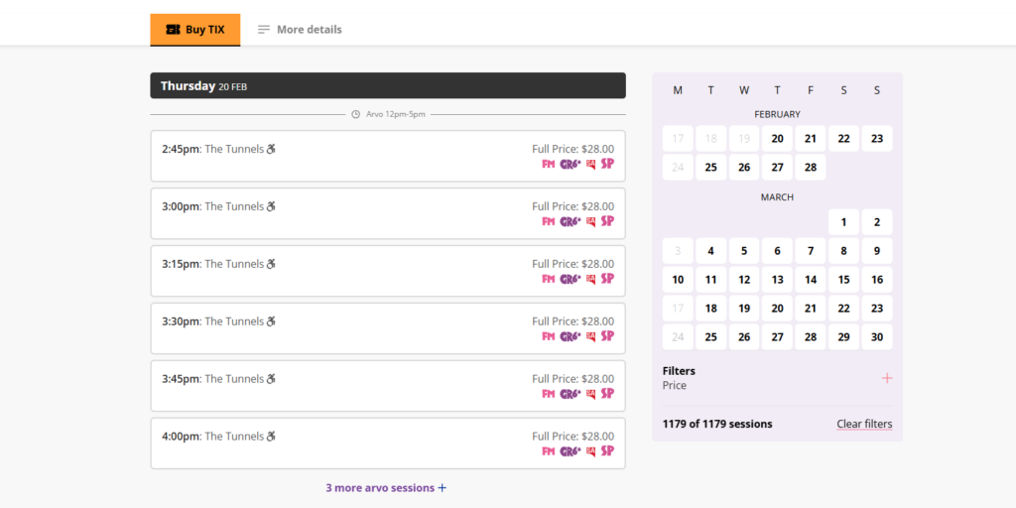Open the More details tab
Screen dimensions: 1016x508
pos(300,30)
